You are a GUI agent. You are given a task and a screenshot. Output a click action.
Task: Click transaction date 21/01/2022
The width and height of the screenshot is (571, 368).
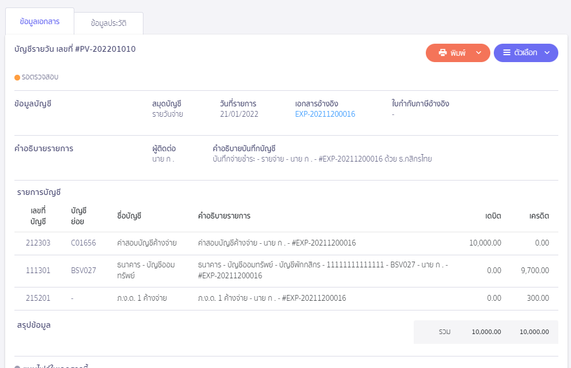(x=239, y=114)
